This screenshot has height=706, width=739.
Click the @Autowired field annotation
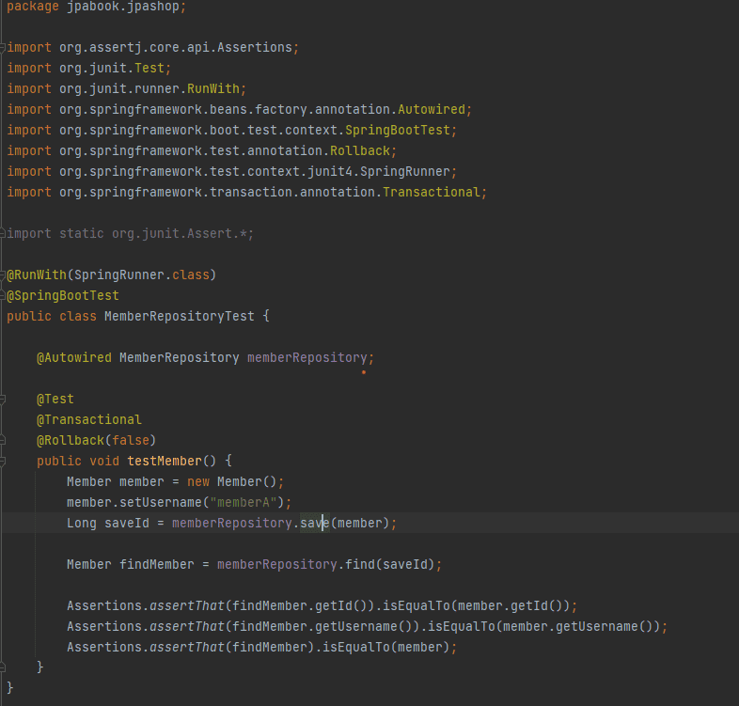click(74, 358)
